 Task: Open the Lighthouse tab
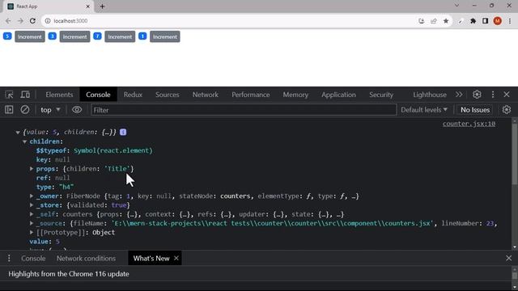[430, 95]
